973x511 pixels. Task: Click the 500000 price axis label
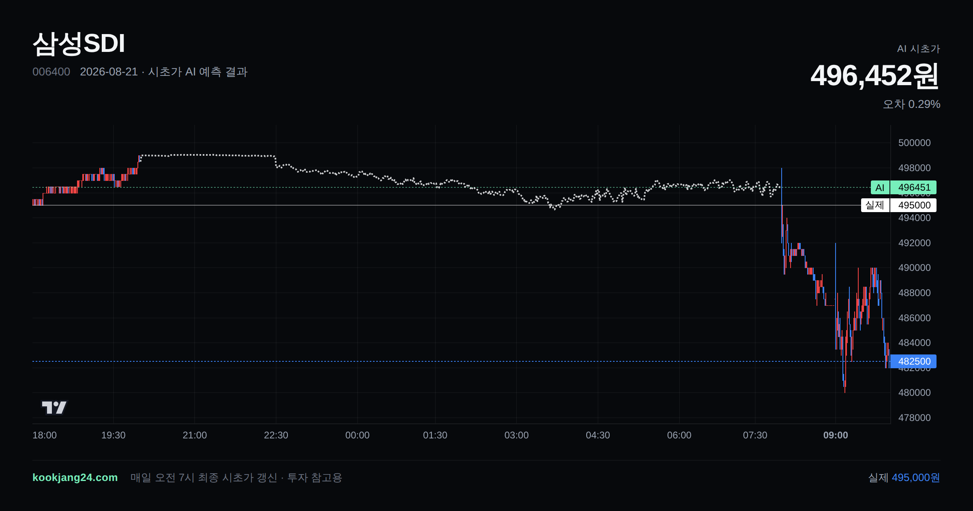coord(915,143)
